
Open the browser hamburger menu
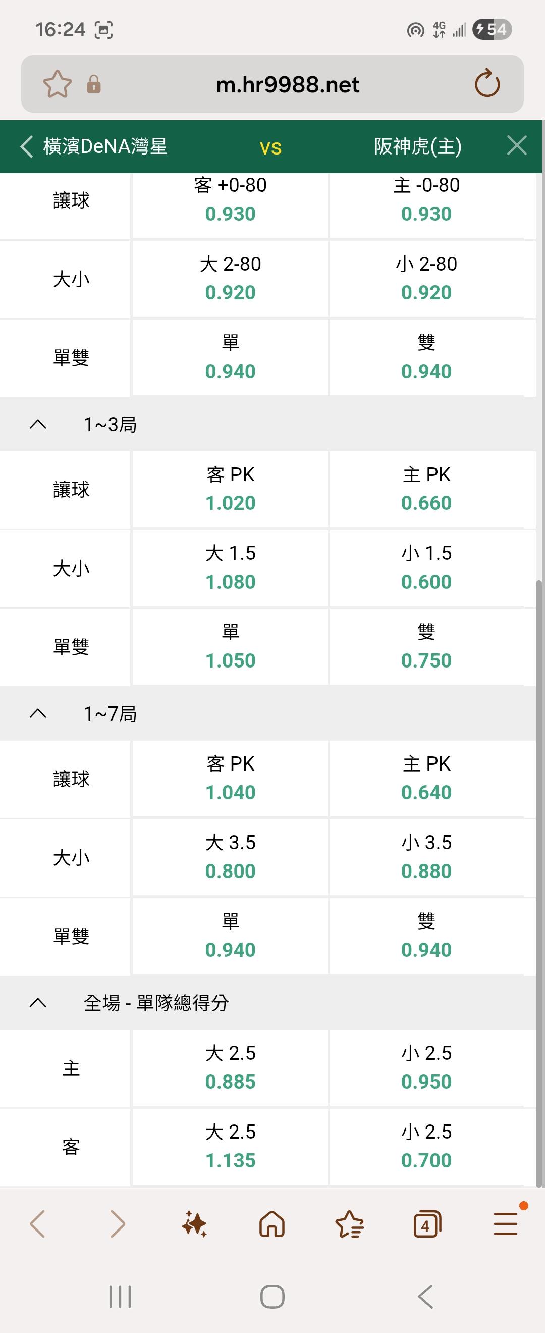tap(505, 1224)
